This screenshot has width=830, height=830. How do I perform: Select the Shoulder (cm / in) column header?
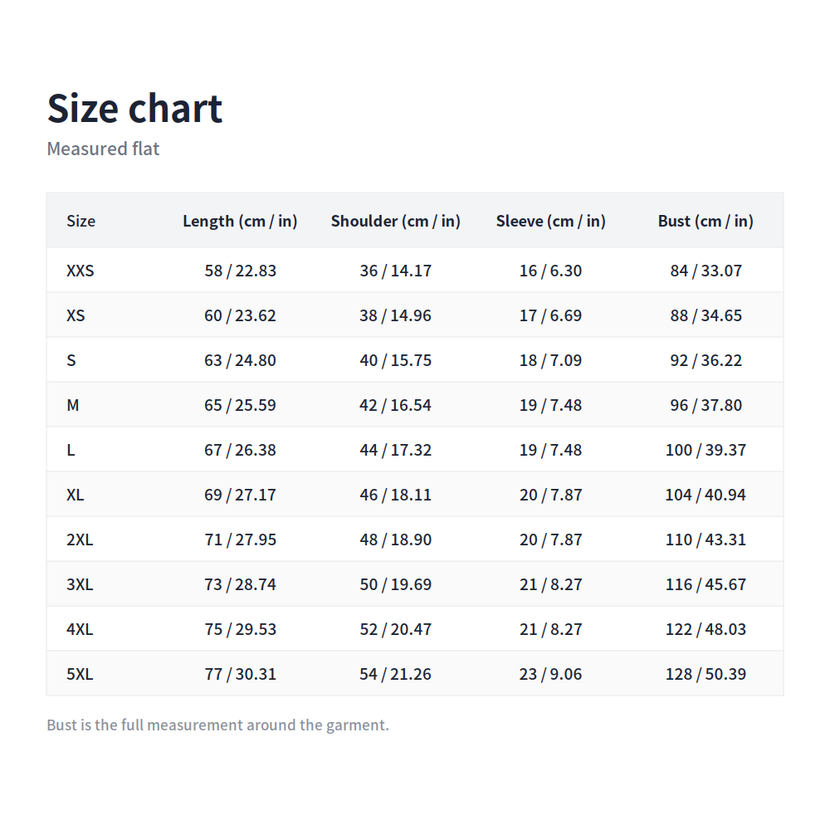[x=395, y=221]
